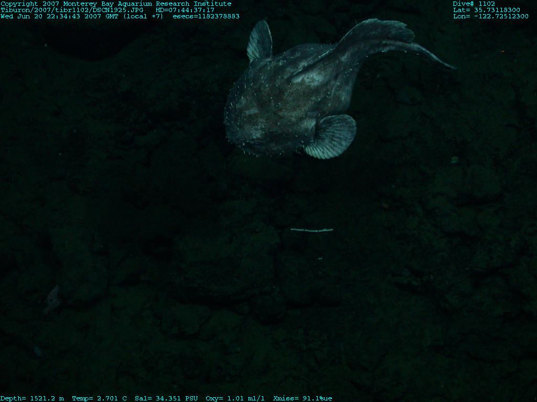Screen dimensions: 537x402
Task: Select the Lat= 35.73118300 readout
Action: (x=486, y=10)
